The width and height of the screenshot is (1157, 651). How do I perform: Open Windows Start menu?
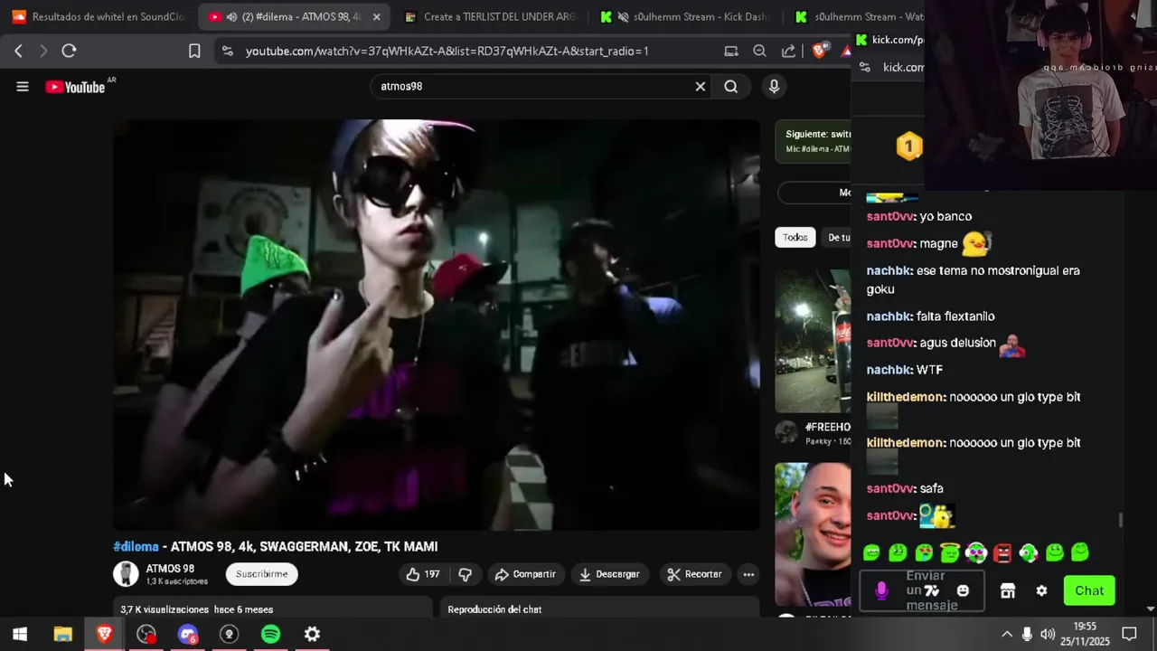20,635
